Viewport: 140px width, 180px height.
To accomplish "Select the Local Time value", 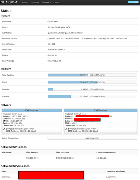I will click(56, 50).
